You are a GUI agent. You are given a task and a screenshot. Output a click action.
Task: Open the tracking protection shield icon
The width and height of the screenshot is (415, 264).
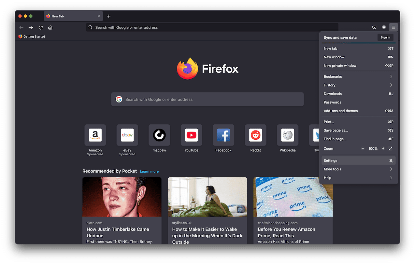click(384, 27)
